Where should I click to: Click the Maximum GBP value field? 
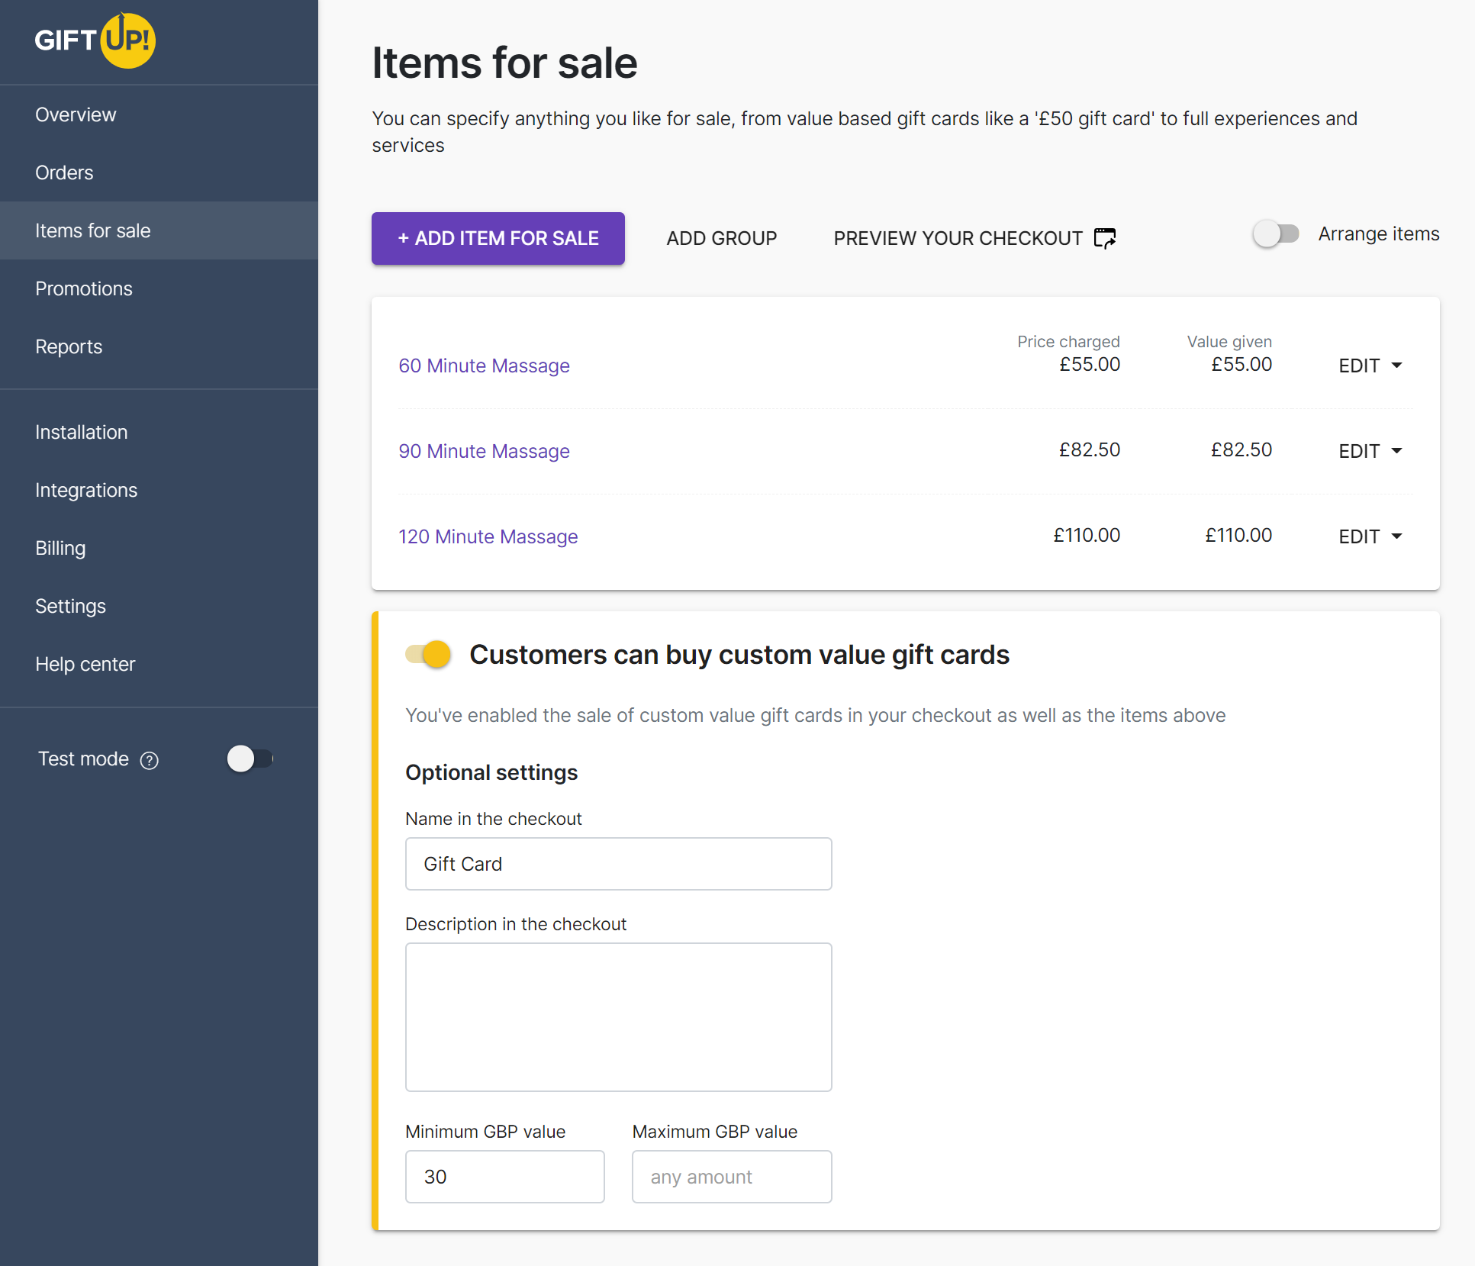(732, 1177)
